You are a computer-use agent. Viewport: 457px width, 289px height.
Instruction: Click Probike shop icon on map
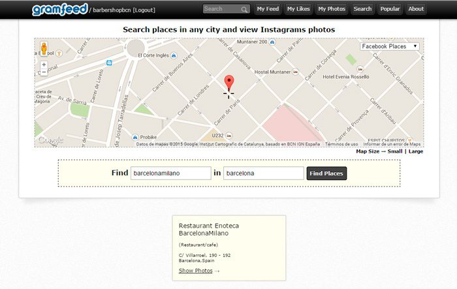point(135,137)
